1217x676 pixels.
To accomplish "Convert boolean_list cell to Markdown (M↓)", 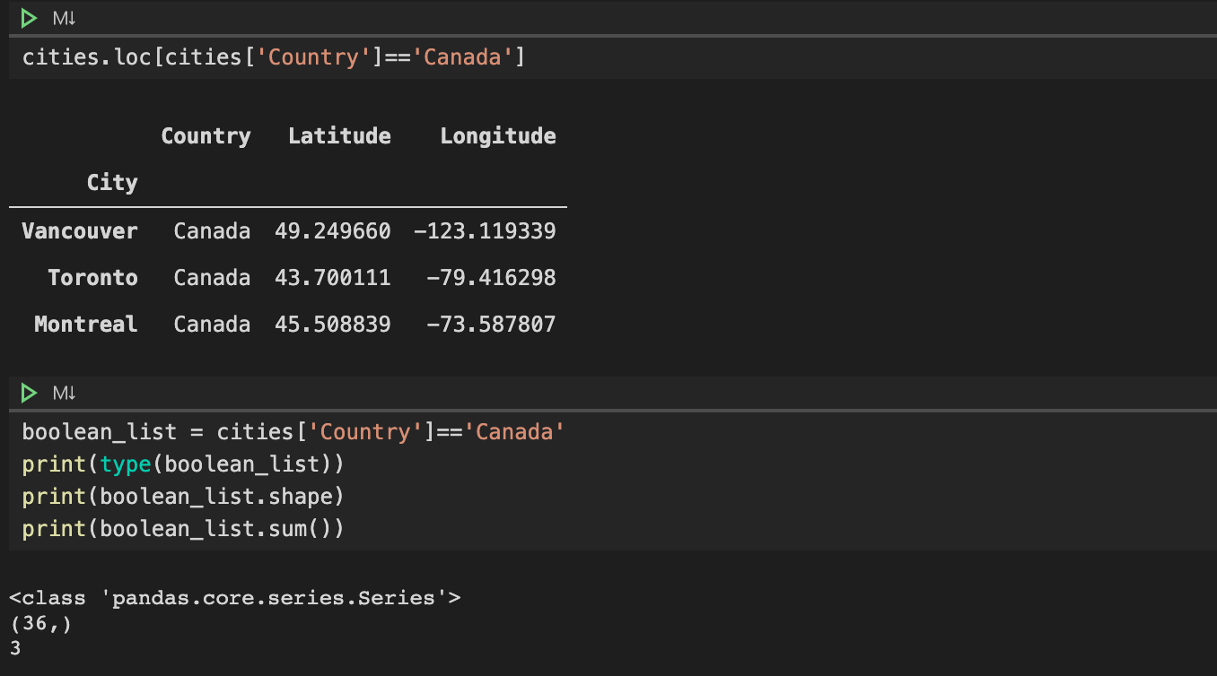I will 65,393.
